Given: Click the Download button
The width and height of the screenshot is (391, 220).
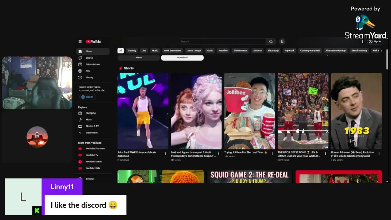Looking at the screenshot, I should pyautogui.click(x=182, y=58).
